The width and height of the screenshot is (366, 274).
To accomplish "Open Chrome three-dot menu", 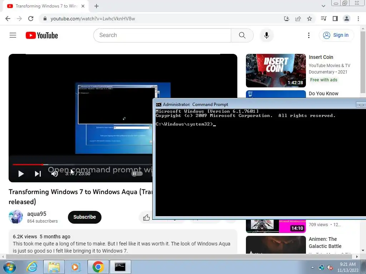I will [358, 19].
